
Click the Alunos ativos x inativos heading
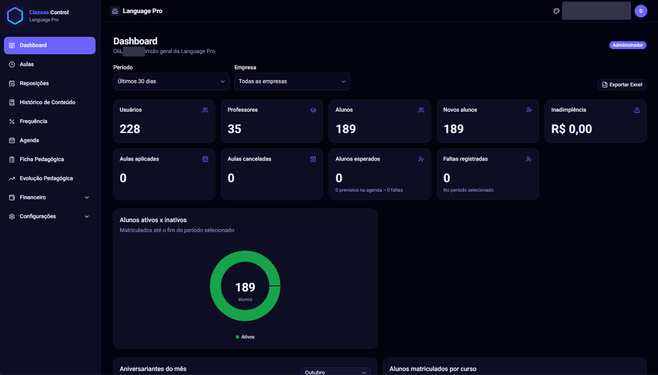tap(153, 220)
